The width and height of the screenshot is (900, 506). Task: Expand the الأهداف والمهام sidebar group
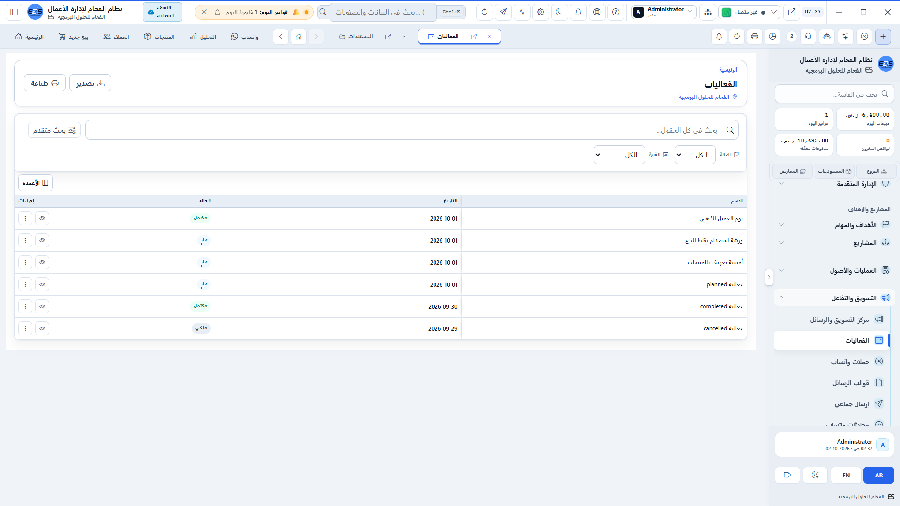coord(833,225)
